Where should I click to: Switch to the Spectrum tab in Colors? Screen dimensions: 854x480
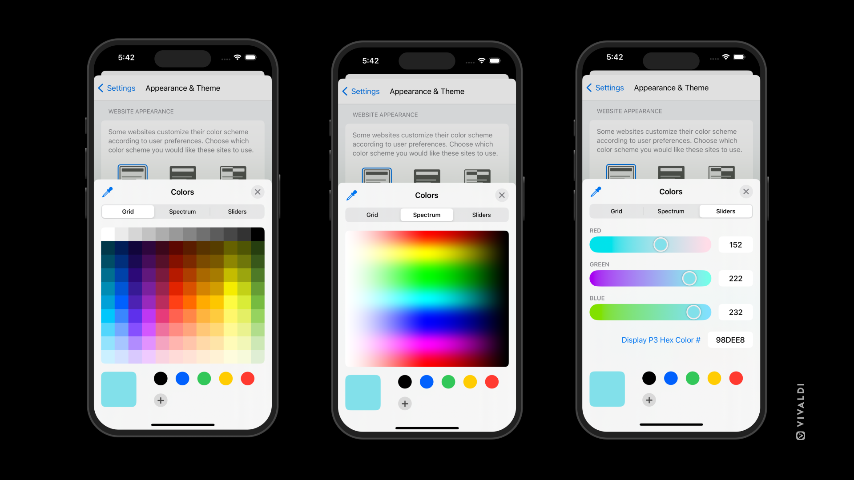coord(182,211)
